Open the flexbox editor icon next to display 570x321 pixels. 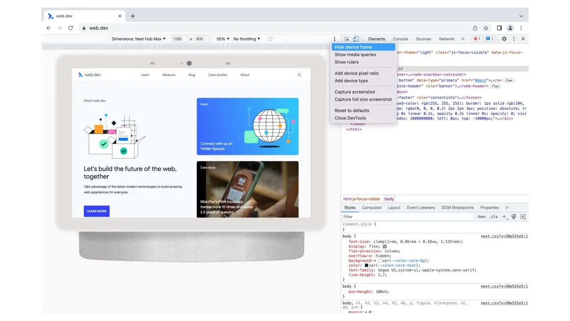(x=385, y=247)
